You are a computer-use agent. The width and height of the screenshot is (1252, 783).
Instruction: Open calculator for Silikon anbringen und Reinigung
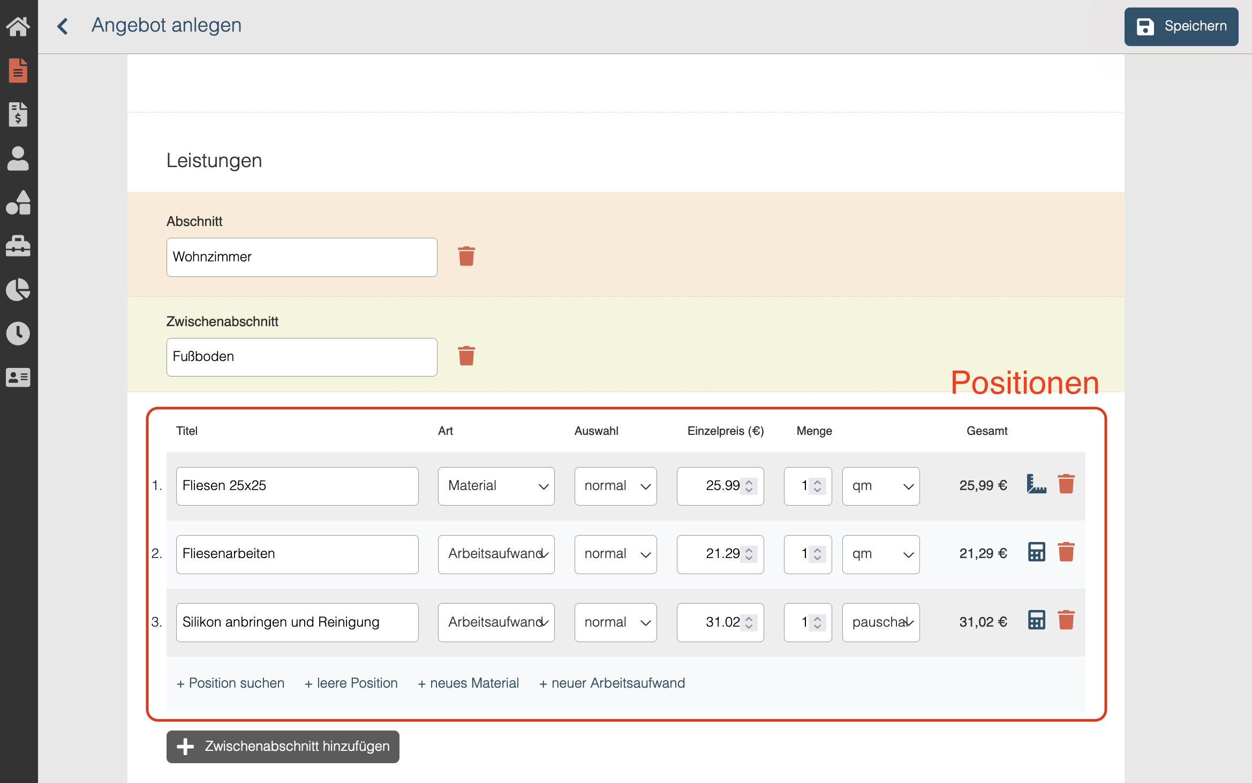[x=1037, y=620]
